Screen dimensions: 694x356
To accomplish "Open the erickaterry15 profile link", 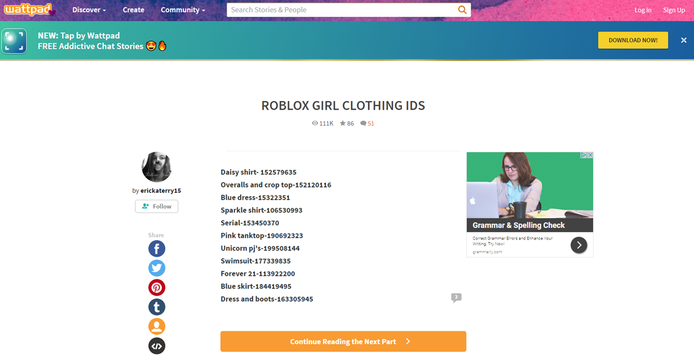I will pos(161,190).
